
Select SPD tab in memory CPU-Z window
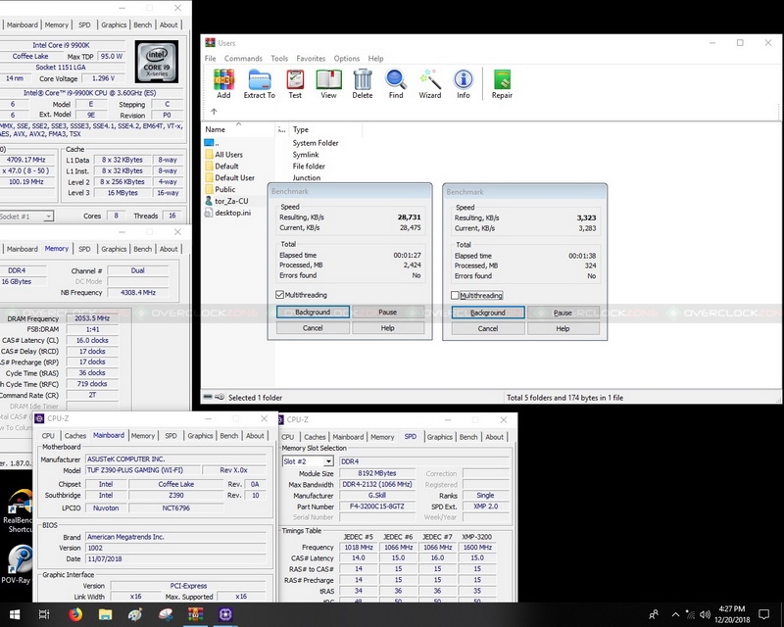pyautogui.click(x=84, y=249)
